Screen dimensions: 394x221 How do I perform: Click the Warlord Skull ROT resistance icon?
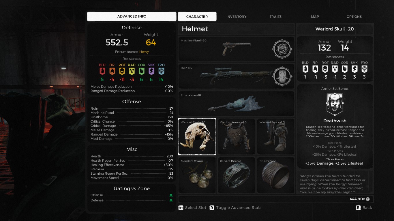(x=325, y=69)
